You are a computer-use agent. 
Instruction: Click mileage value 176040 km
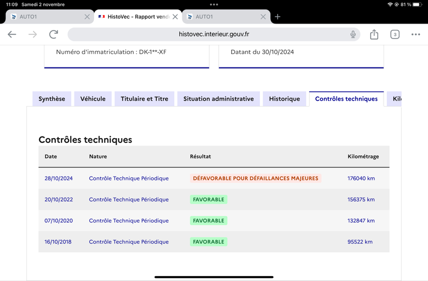(361, 178)
